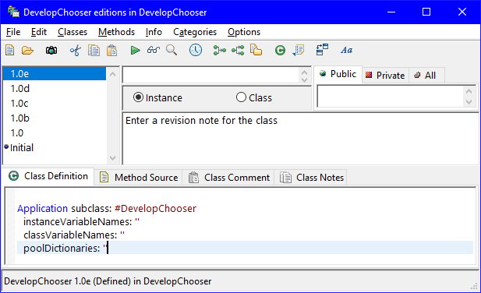The height and width of the screenshot is (293, 481).
Task: Click the clipboard paste icon
Action: tap(112, 51)
